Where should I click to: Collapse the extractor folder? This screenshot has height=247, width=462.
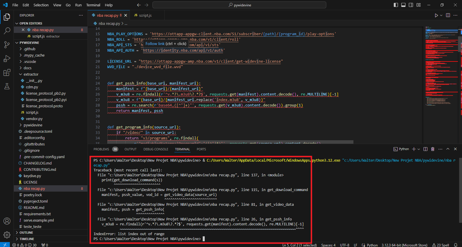pyautogui.click(x=31, y=74)
